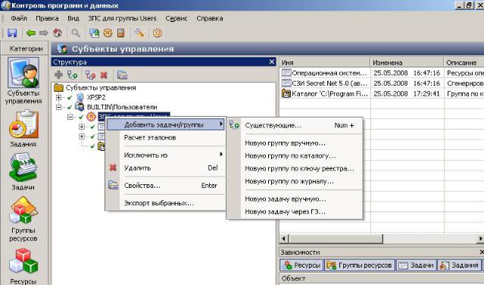Choose Свойства… in context menu
484x285 pixels.
click(165, 185)
